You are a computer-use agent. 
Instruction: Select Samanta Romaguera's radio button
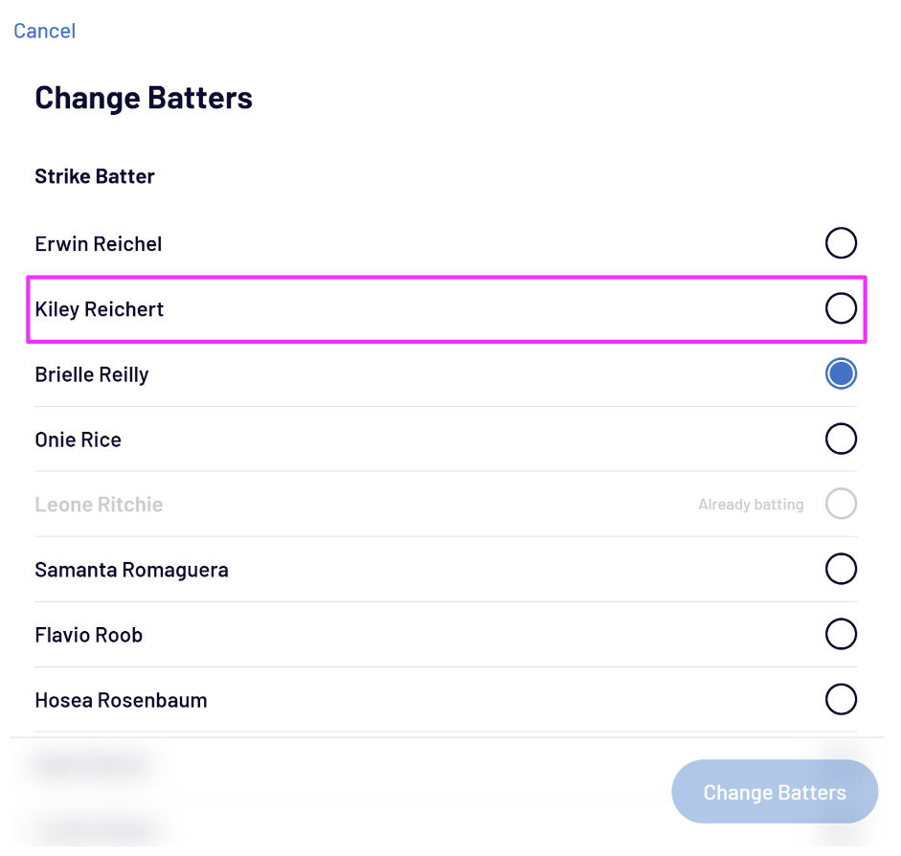coord(841,569)
